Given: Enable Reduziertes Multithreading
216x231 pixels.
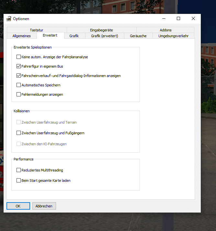Looking at the screenshot, I should 18,170.
